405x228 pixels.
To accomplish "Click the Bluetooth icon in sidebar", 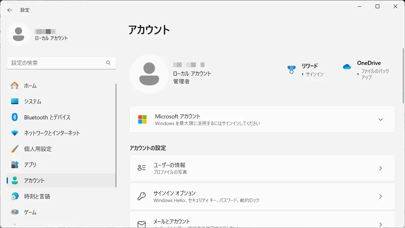I will [x=15, y=117].
